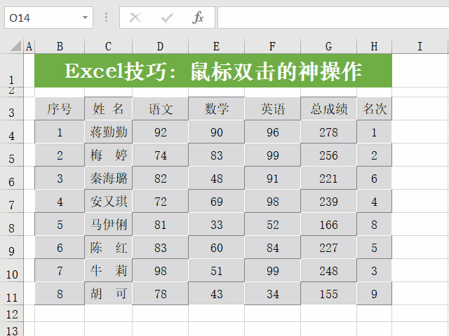Click total score cell '227'
Screen dimensions: 449x336
(328, 247)
